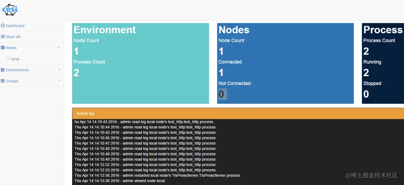The height and width of the screenshot is (185, 404).
Task: Click the Environments tiles icon
Action: 3,70
